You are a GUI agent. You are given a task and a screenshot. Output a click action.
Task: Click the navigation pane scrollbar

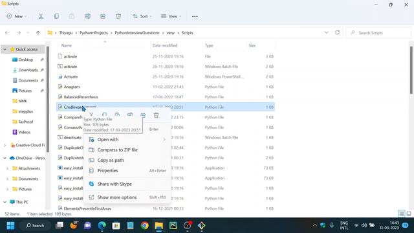(x=48, y=100)
